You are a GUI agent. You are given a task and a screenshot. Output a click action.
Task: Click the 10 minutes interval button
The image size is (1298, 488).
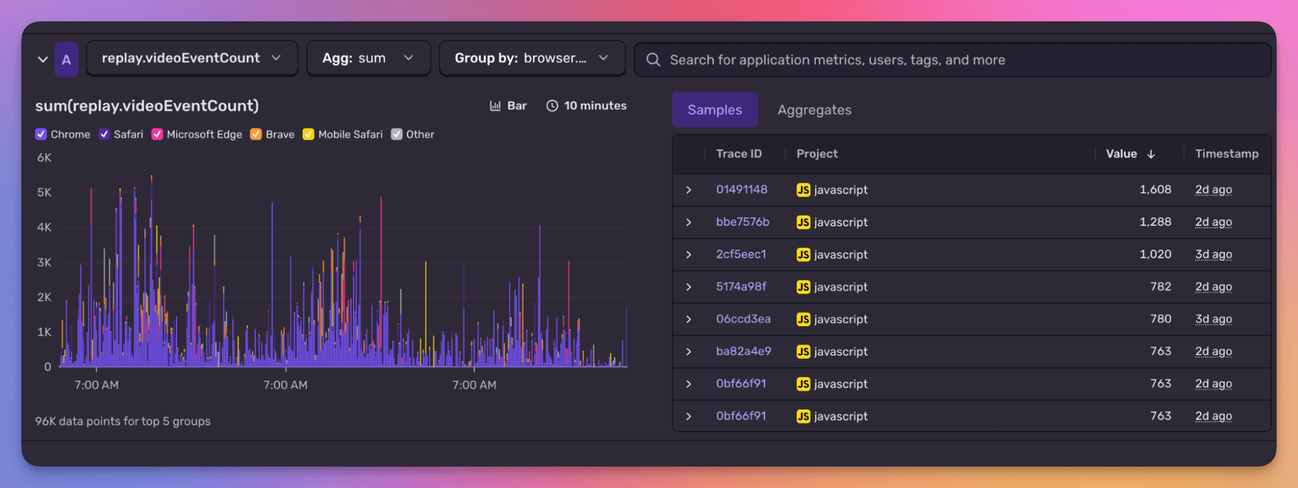click(586, 106)
